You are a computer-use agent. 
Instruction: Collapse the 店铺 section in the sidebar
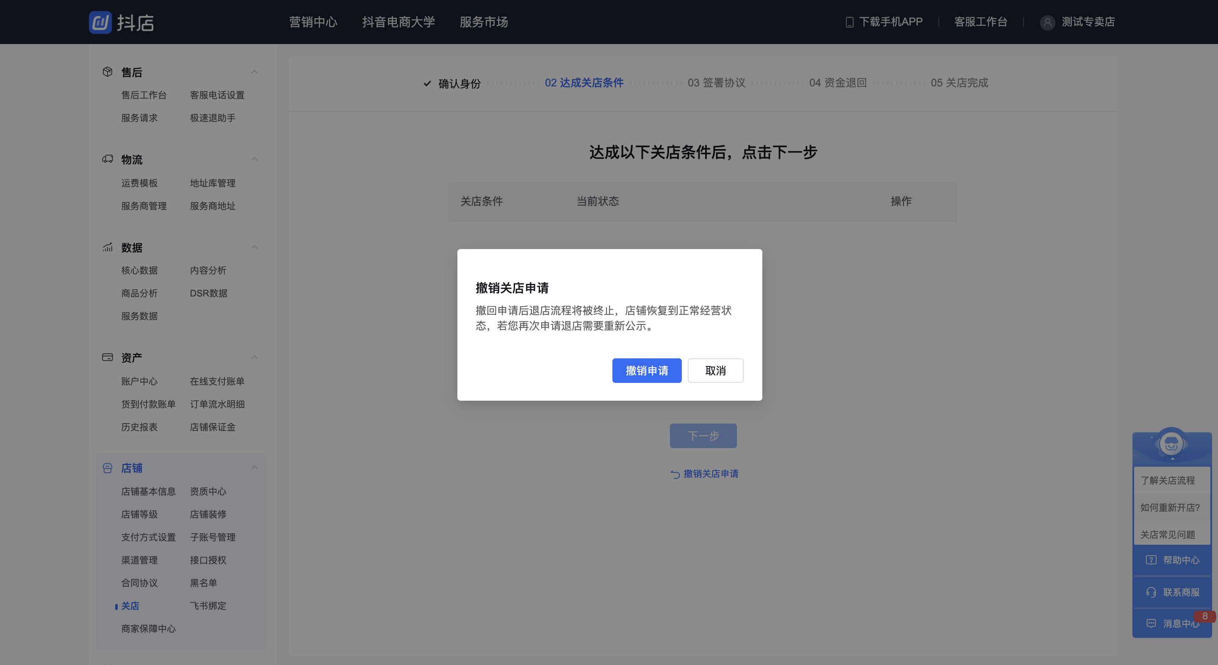click(255, 468)
